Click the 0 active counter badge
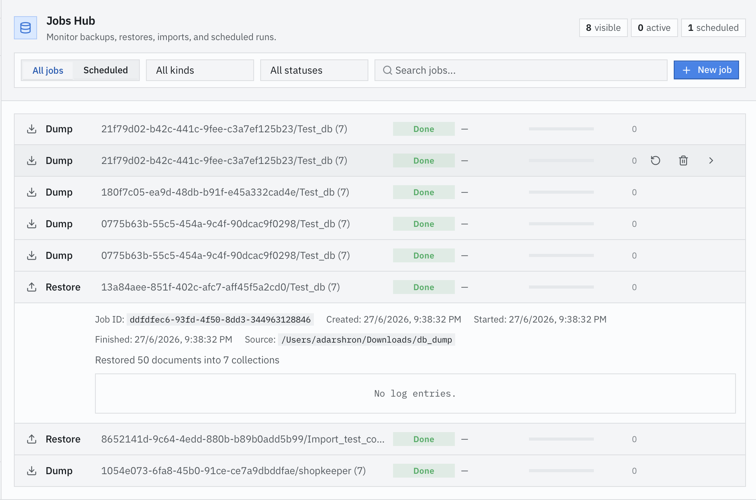Image resolution: width=756 pixels, height=500 pixels. point(654,28)
